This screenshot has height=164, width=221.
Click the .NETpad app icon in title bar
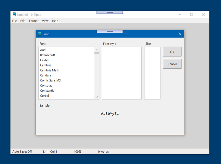[x=14, y=15]
